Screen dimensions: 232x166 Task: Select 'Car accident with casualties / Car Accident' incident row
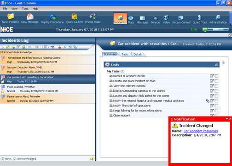pos(47,79)
